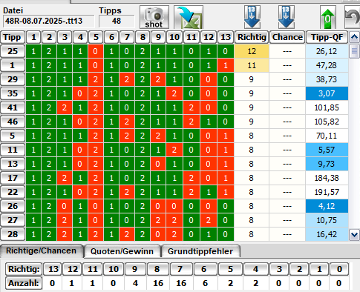Screen dimensions: 360x292
Task: Click the gray undo arrow icon
Action: tap(353, 17)
